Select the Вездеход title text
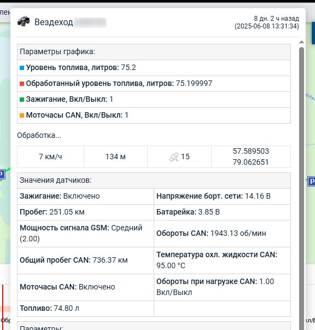The image size is (315, 330). tap(54, 22)
